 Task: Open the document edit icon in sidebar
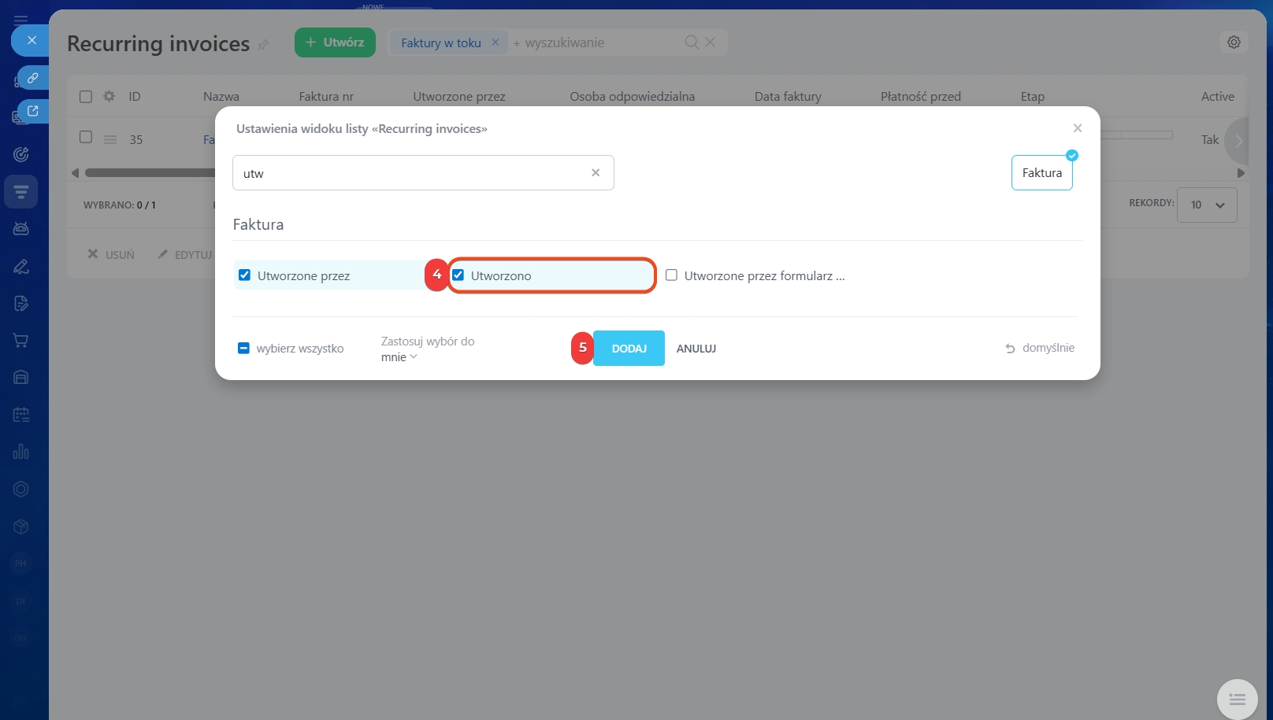21,303
